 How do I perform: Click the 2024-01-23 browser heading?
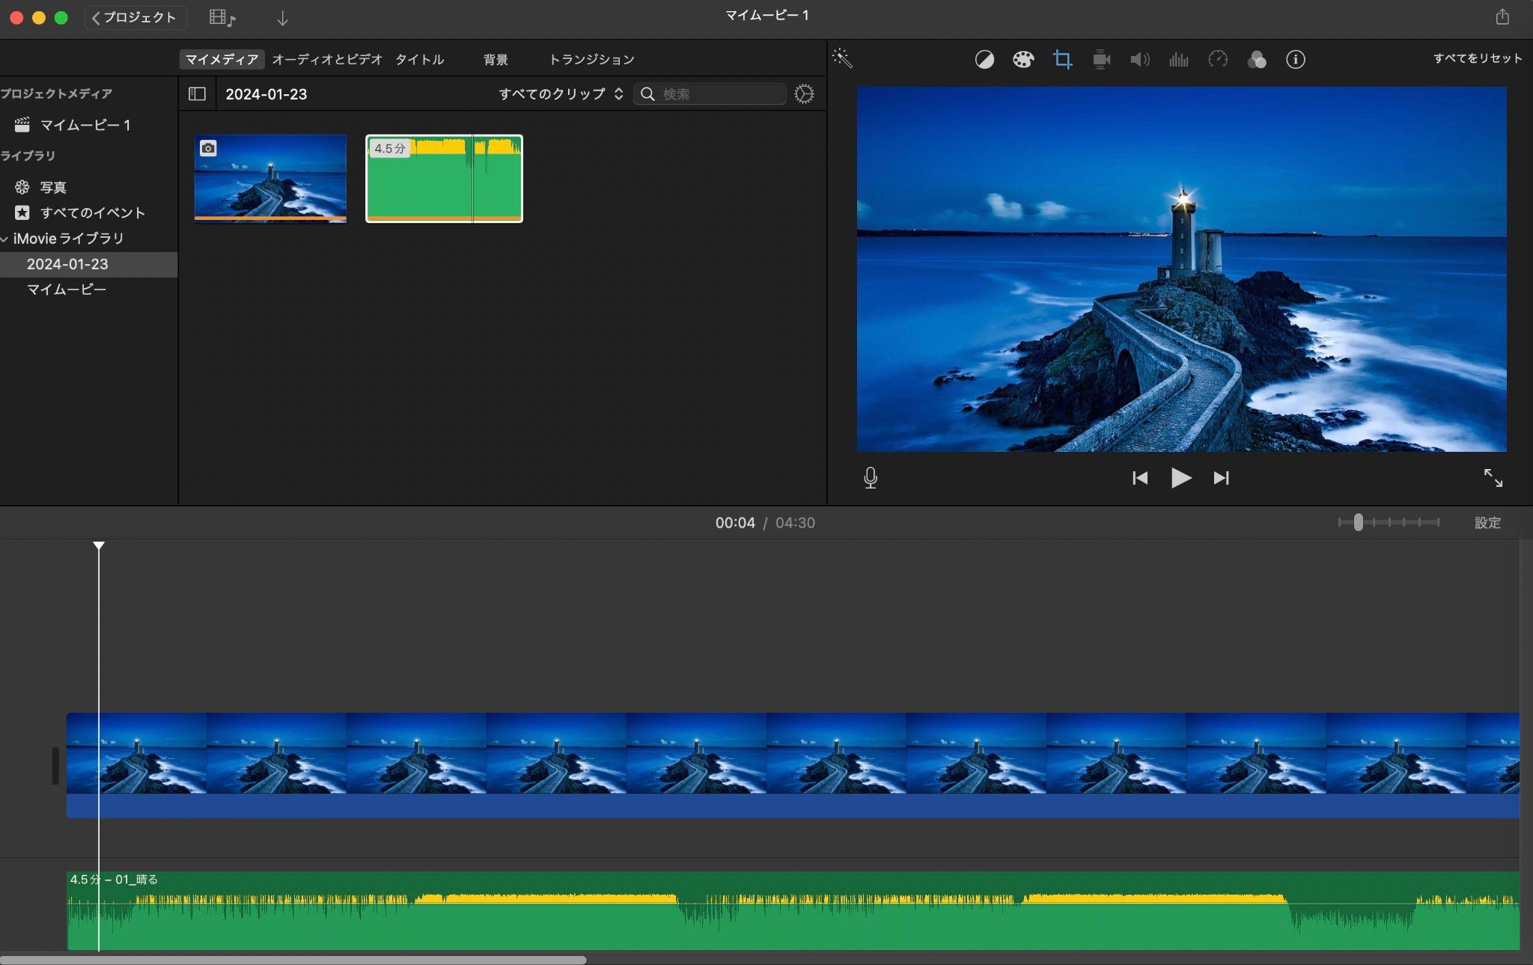point(266,94)
